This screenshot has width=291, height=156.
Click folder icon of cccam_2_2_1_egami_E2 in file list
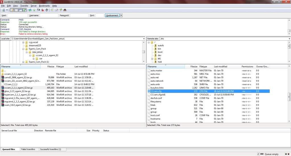2,74
